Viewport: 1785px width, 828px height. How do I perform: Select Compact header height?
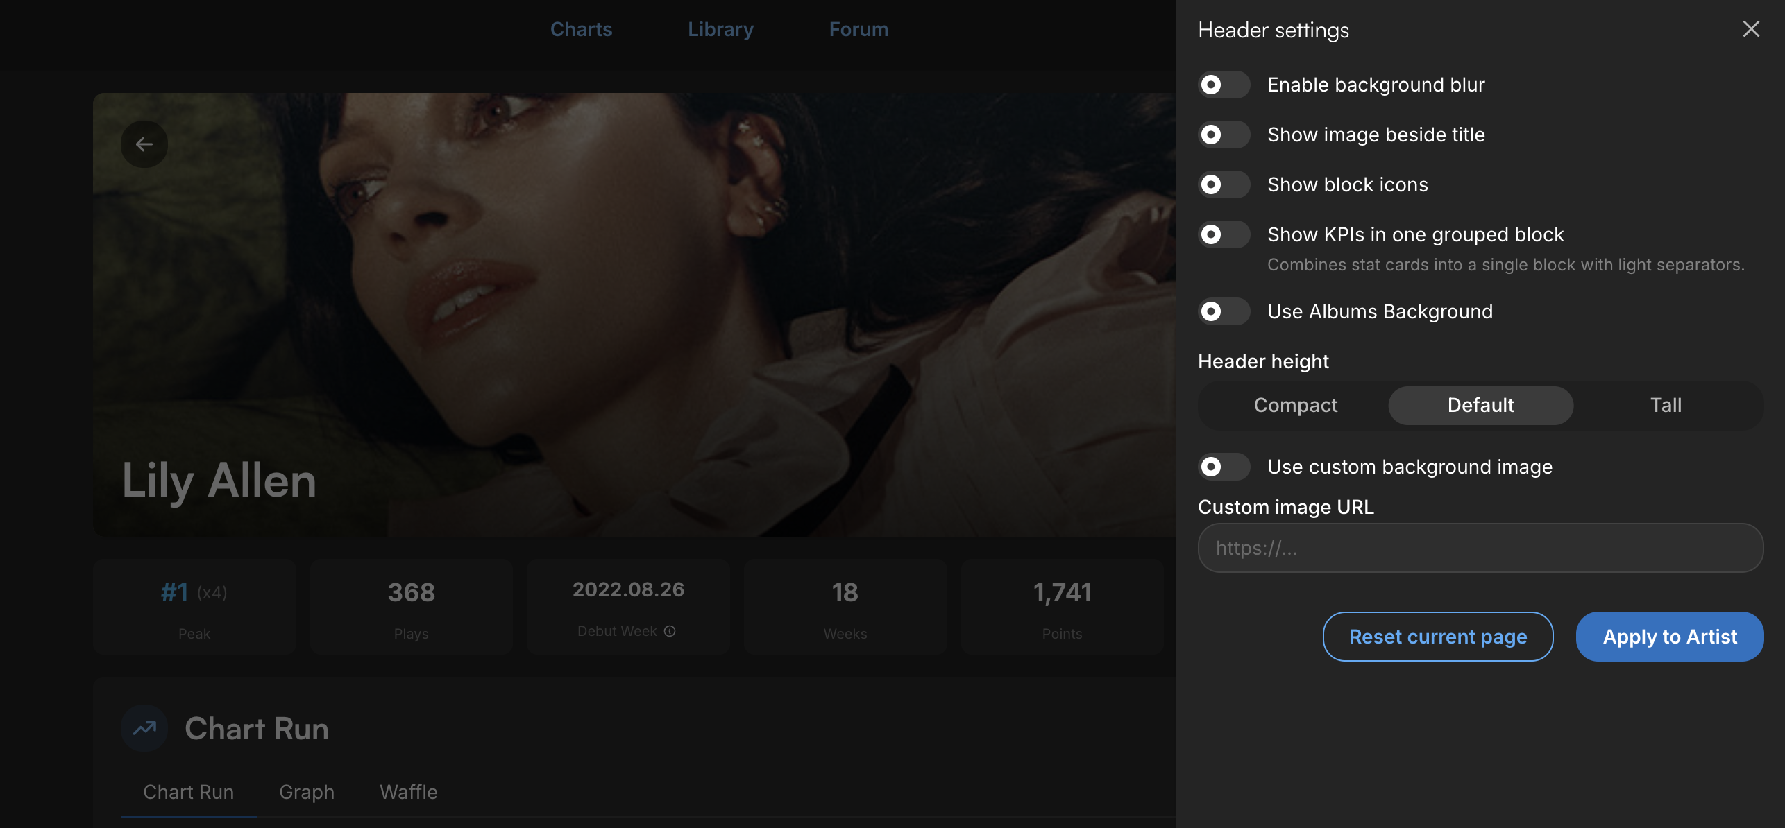click(1296, 405)
